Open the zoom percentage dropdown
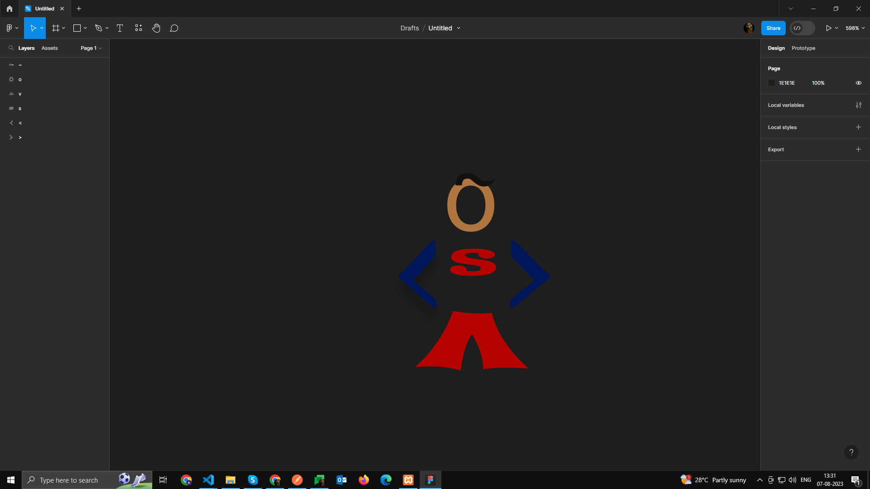 [855, 28]
